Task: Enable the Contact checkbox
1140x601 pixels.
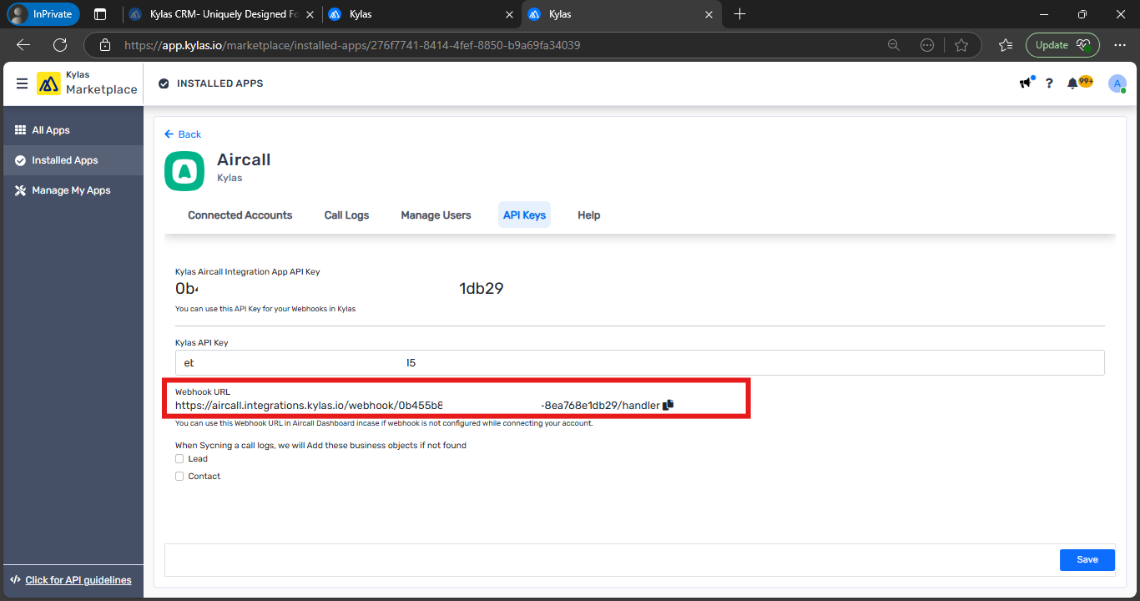Action: [x=179, y=477]
